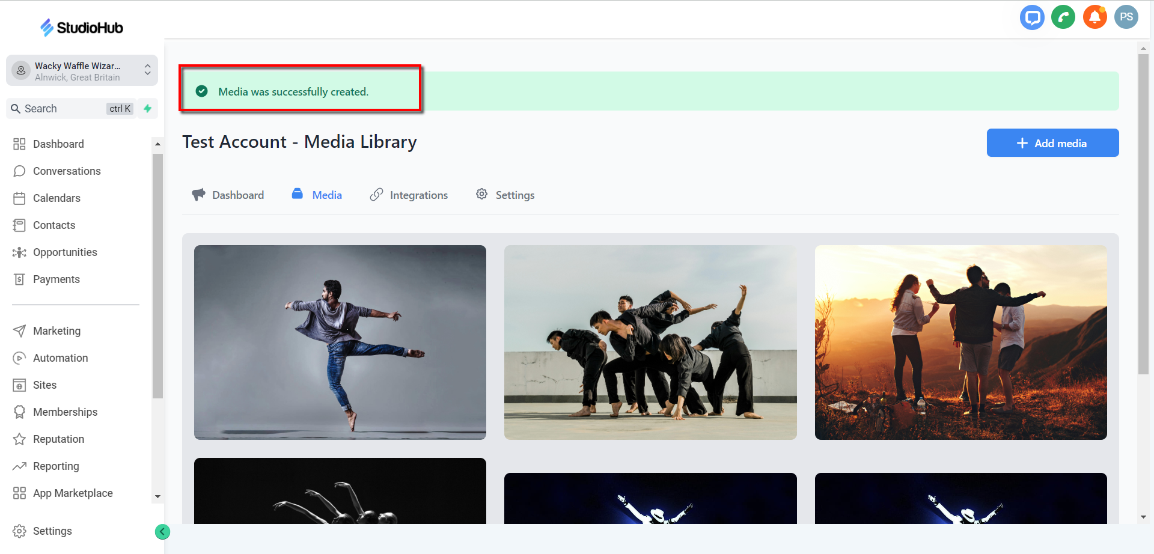Go to App Marketplace link
Screen dimensions: 1154x554
tap(73, 493)
